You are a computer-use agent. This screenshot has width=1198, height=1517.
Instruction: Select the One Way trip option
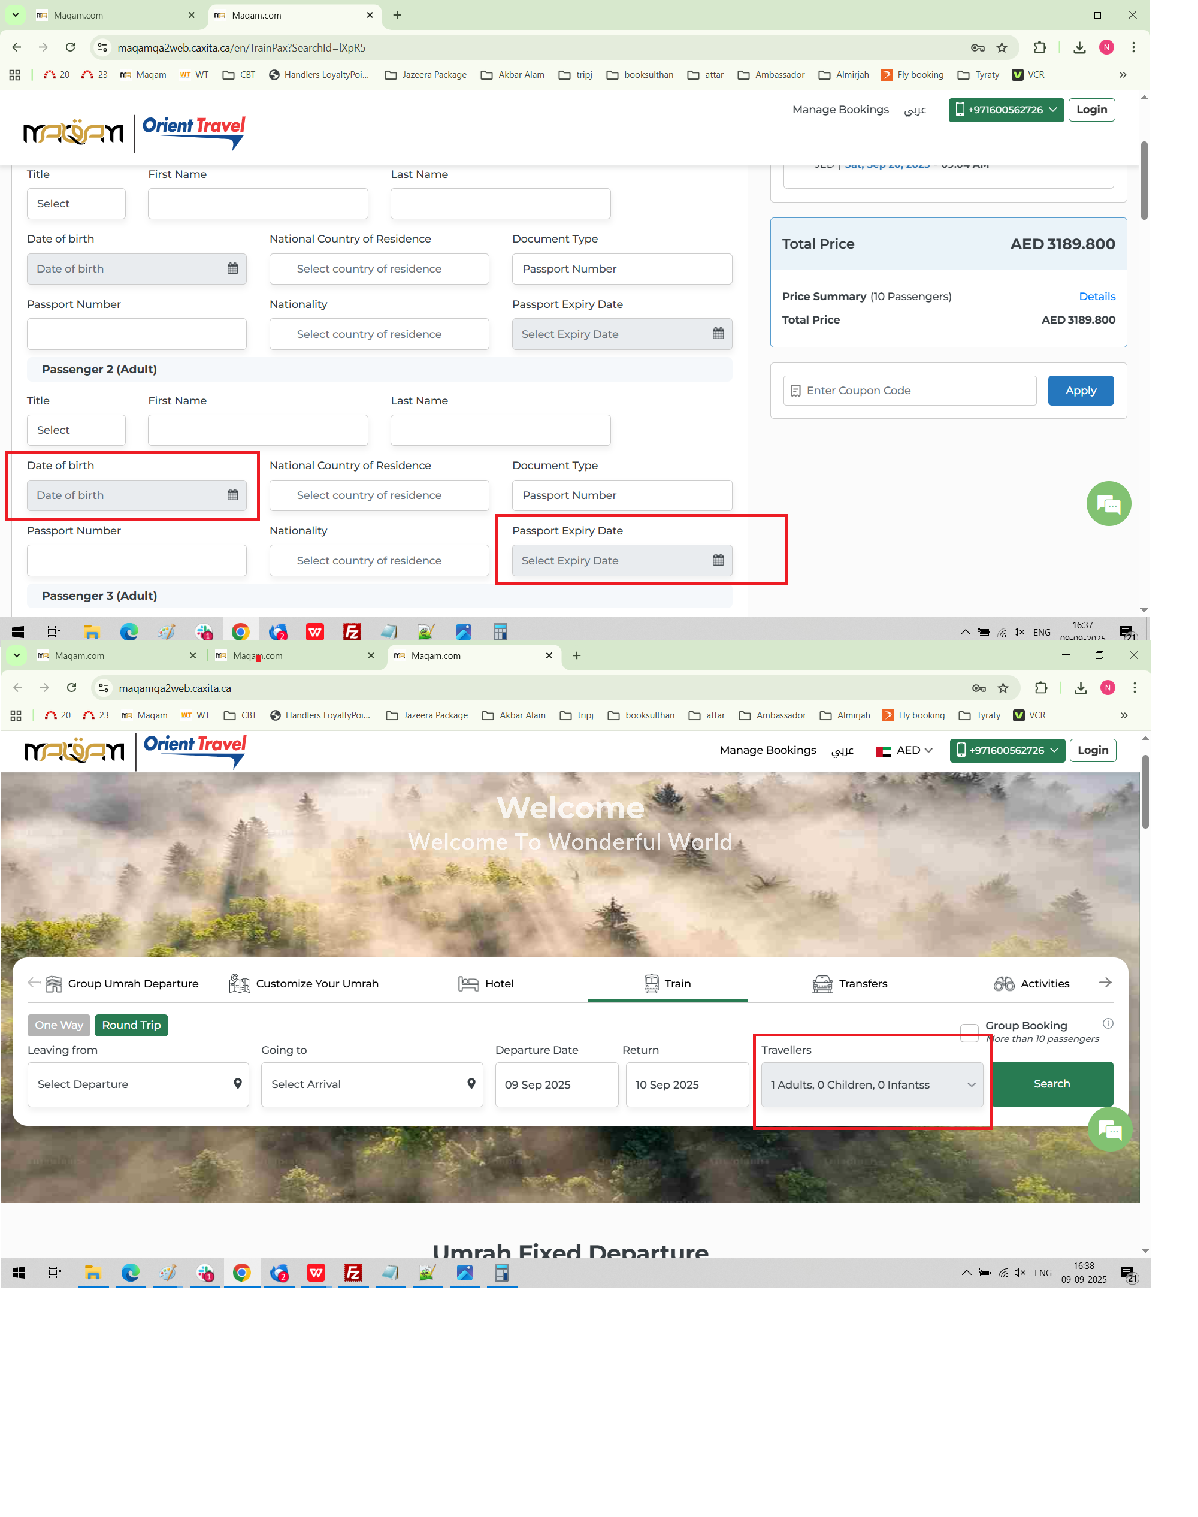(x=59, y=1025)
